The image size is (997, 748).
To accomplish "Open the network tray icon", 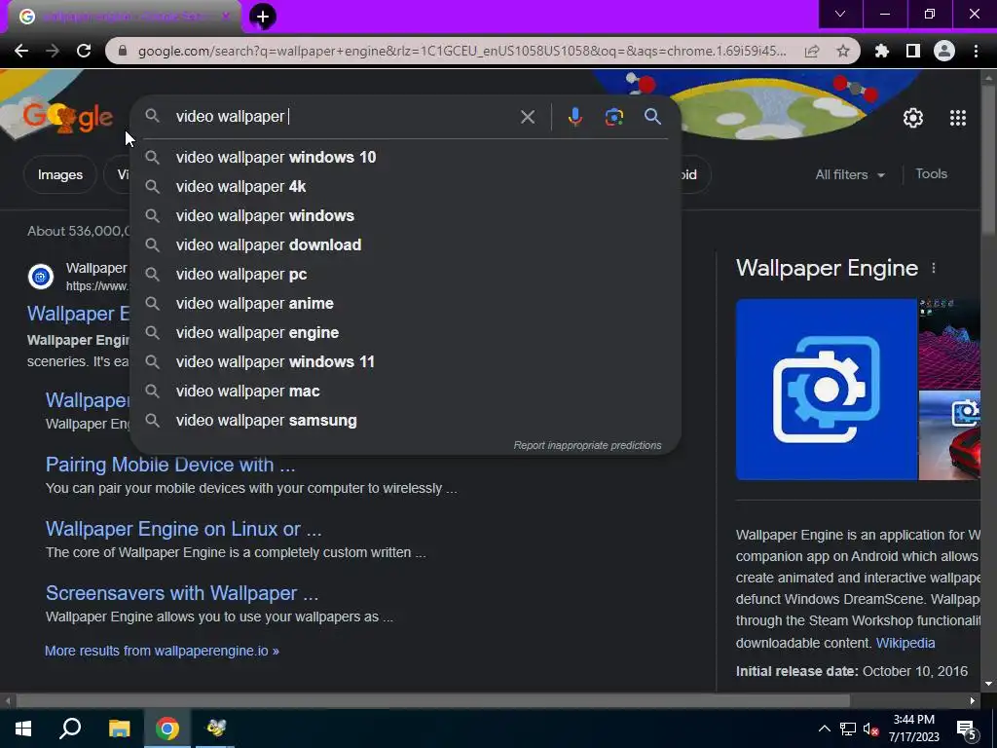I will click(847, 729).
